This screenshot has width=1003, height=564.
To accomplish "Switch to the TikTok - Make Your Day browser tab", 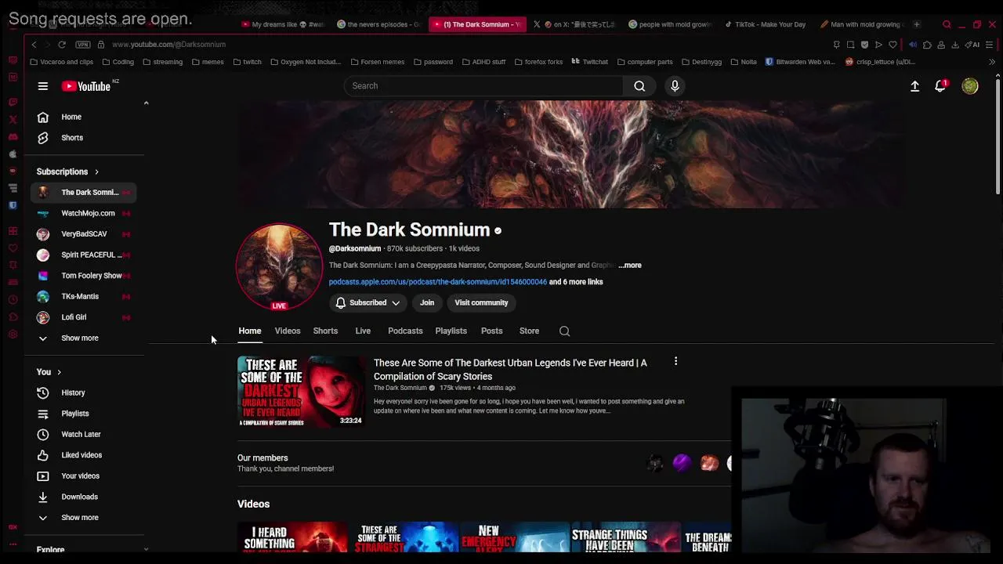I will point(766,24).
